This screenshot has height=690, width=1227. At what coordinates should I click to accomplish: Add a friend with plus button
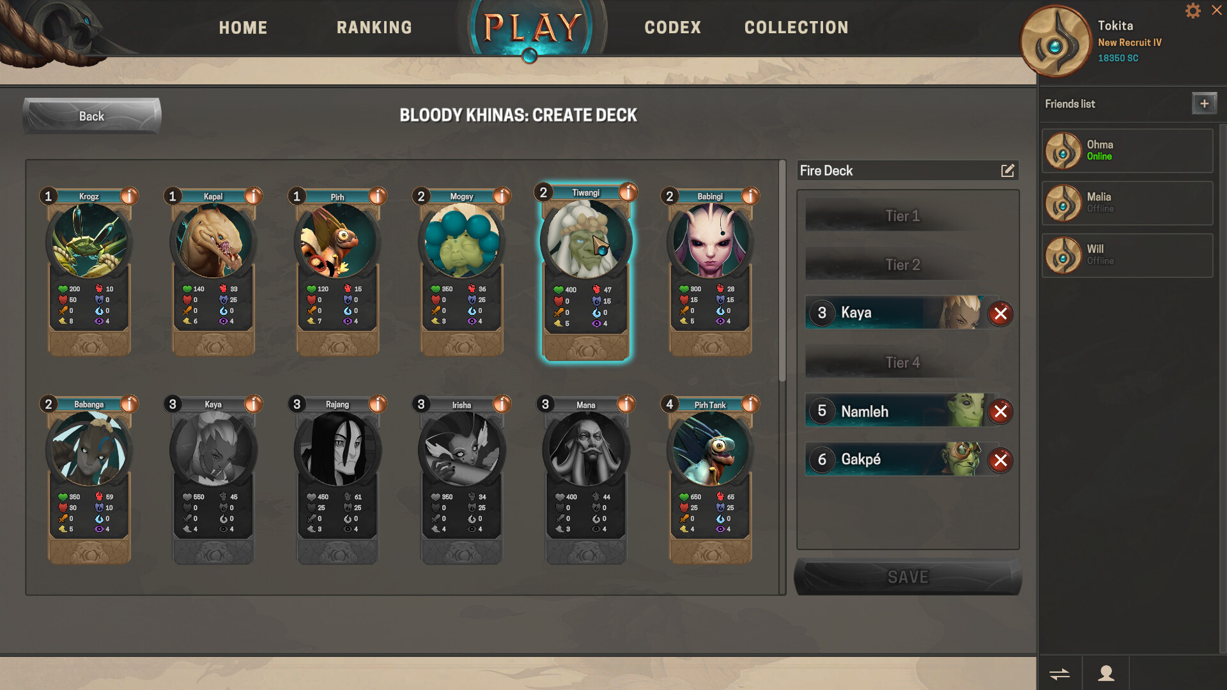tap(1204, 103)
